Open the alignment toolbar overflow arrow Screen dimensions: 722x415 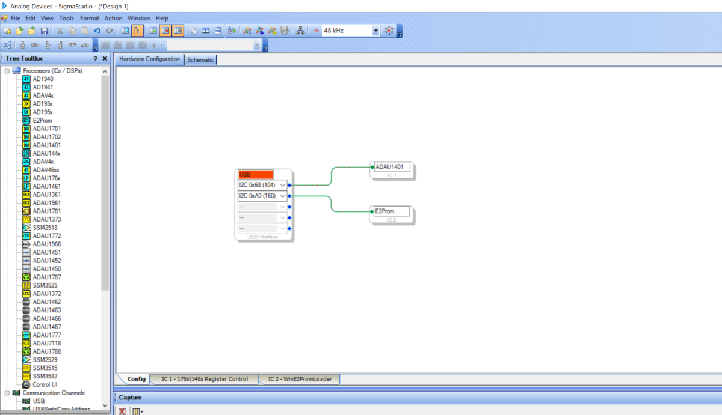[x=96, y=45]
